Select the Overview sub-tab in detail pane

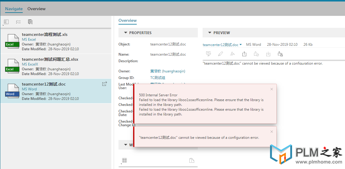pos(127,20)
